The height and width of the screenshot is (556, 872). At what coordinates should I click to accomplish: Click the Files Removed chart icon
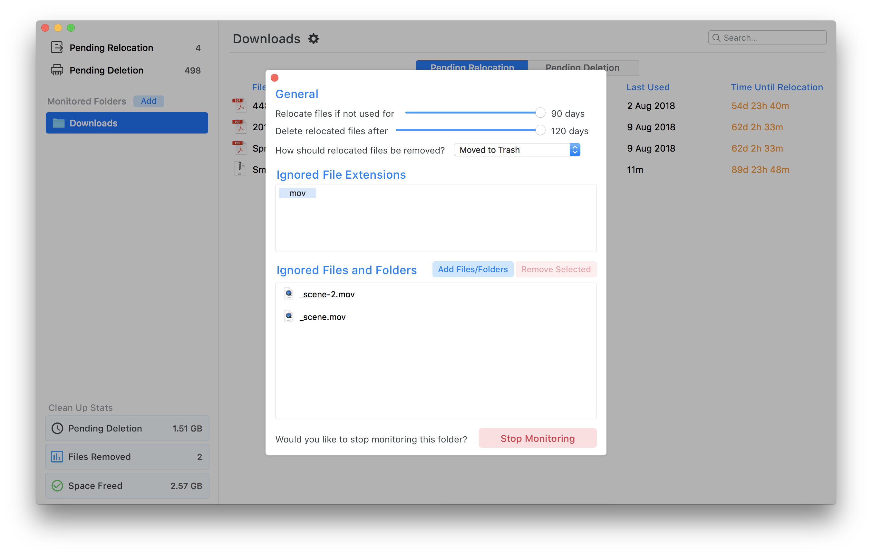click(x=57, y=457)
